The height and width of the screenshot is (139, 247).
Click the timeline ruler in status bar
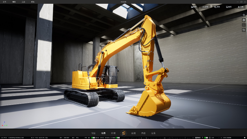(156, 138)
